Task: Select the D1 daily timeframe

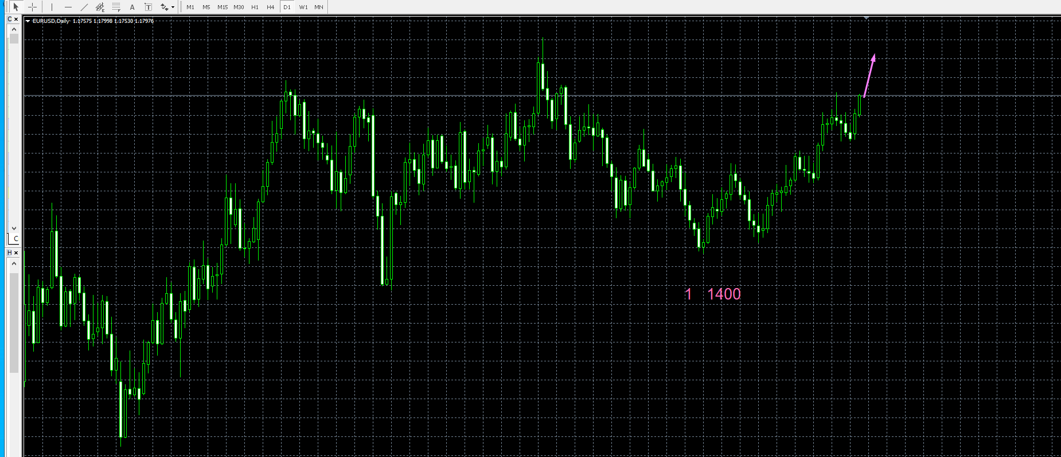Action: [287, 7]
